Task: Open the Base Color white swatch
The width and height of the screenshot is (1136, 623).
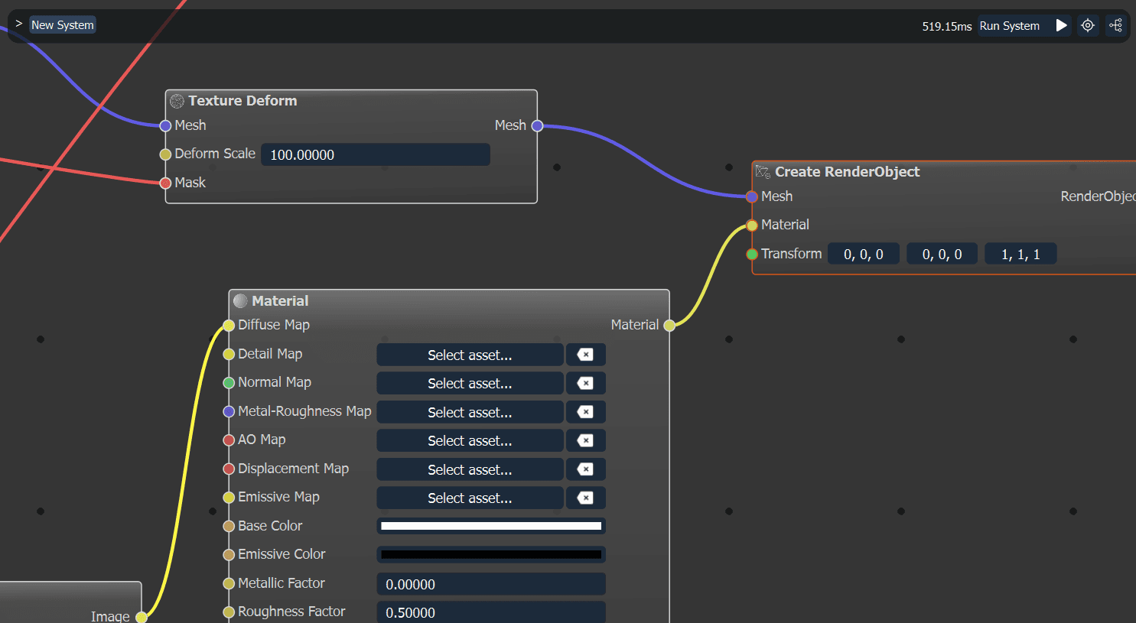Action: (x=491, y=526)
